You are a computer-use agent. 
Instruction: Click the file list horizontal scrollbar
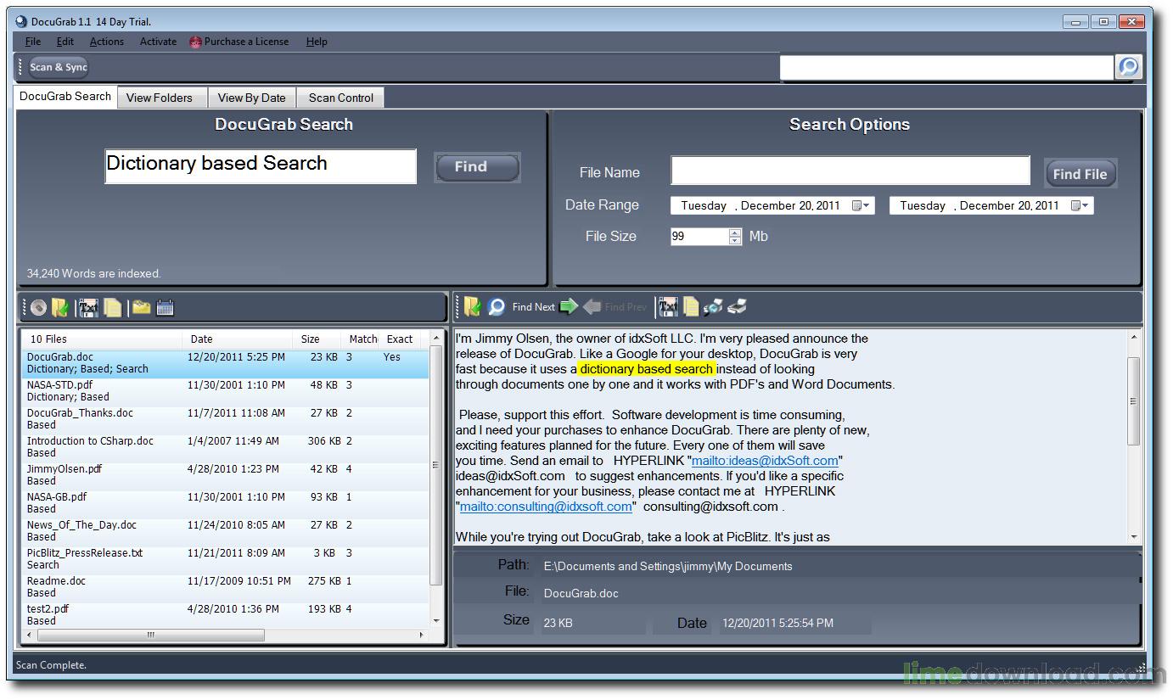tap(151, 635)
